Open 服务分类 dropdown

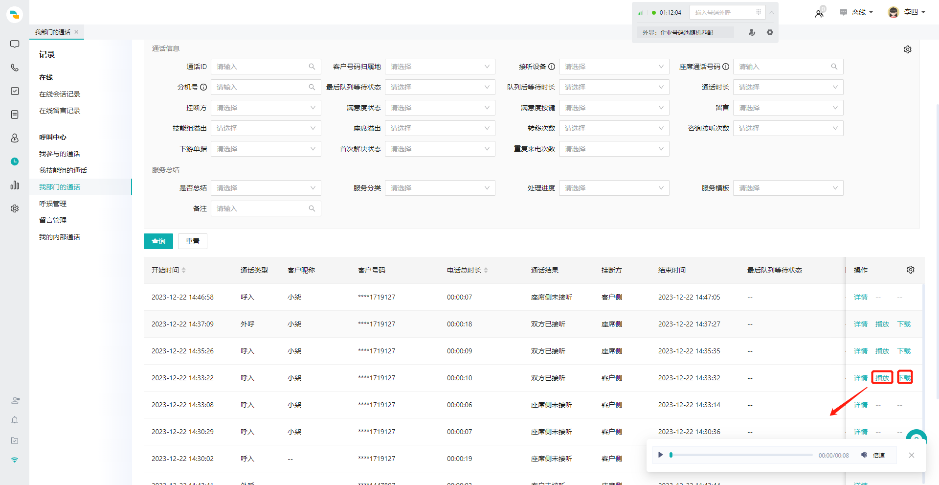pyautogui.click(x=440, y=188)
